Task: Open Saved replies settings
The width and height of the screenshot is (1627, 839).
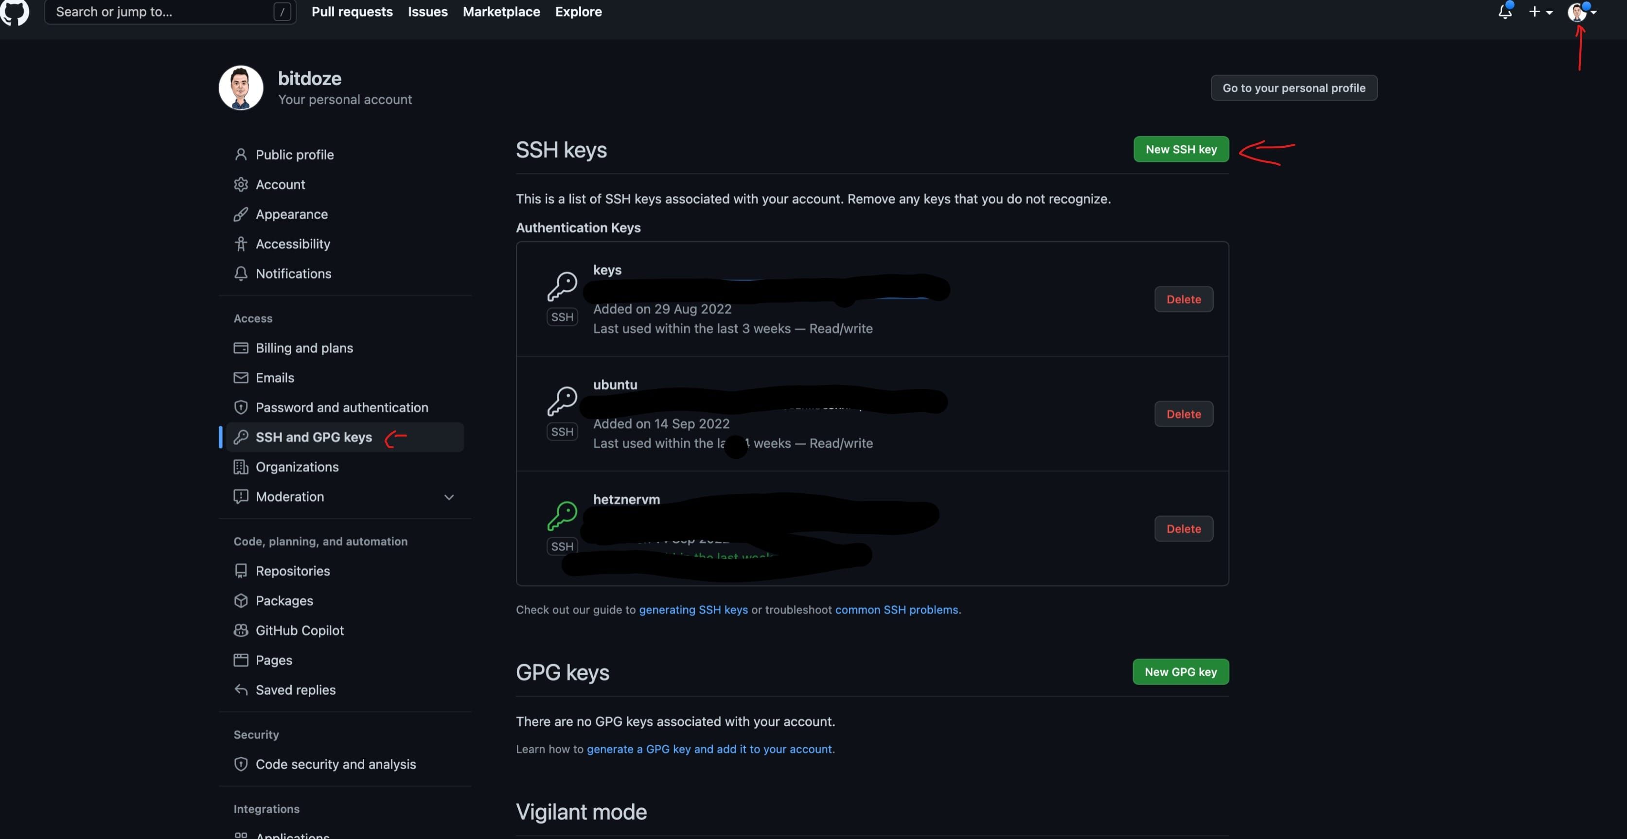Action: [296, 689]
